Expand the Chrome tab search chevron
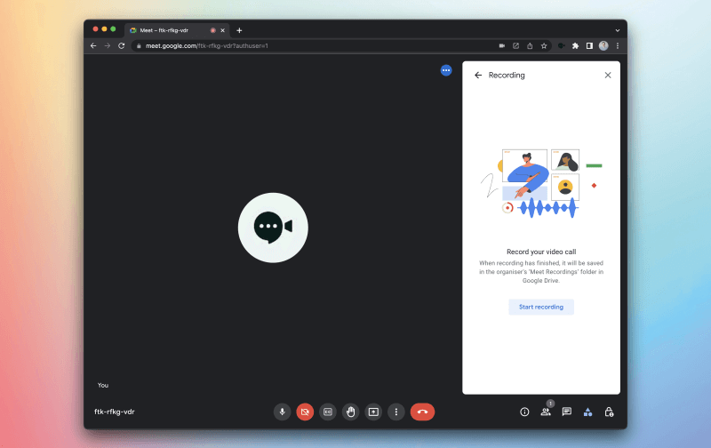This screenshot has width=711, height=448. 617,30
